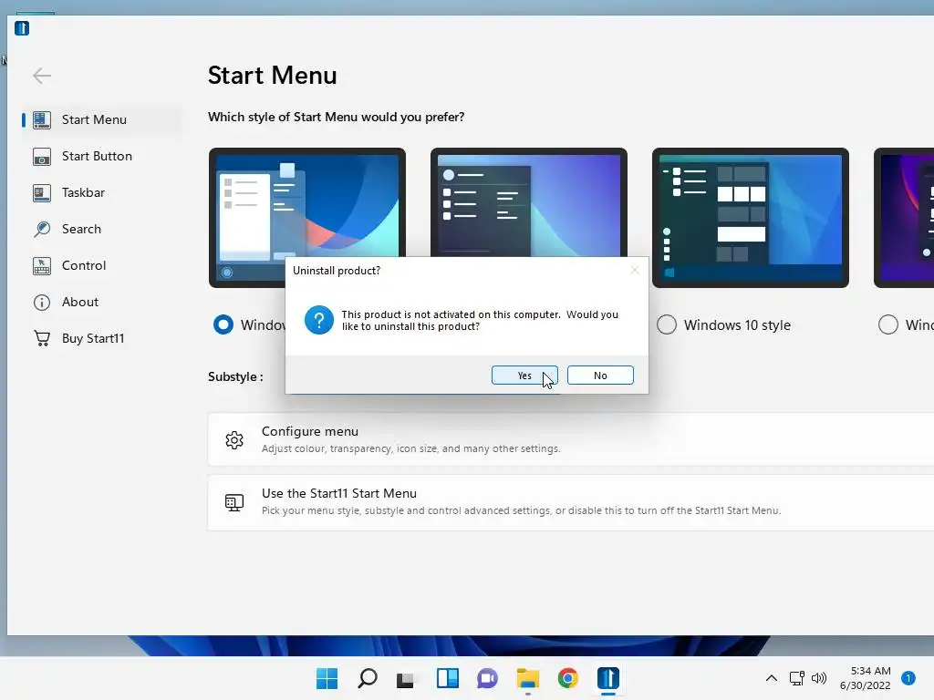Open Configure menu settings
Image resolution: width=934 pixels, height=700 pixels.
point(571,439)
